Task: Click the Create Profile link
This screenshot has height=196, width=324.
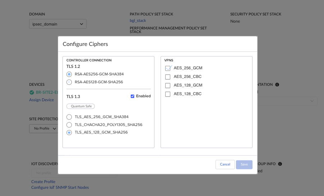Action: pos(43,182)
